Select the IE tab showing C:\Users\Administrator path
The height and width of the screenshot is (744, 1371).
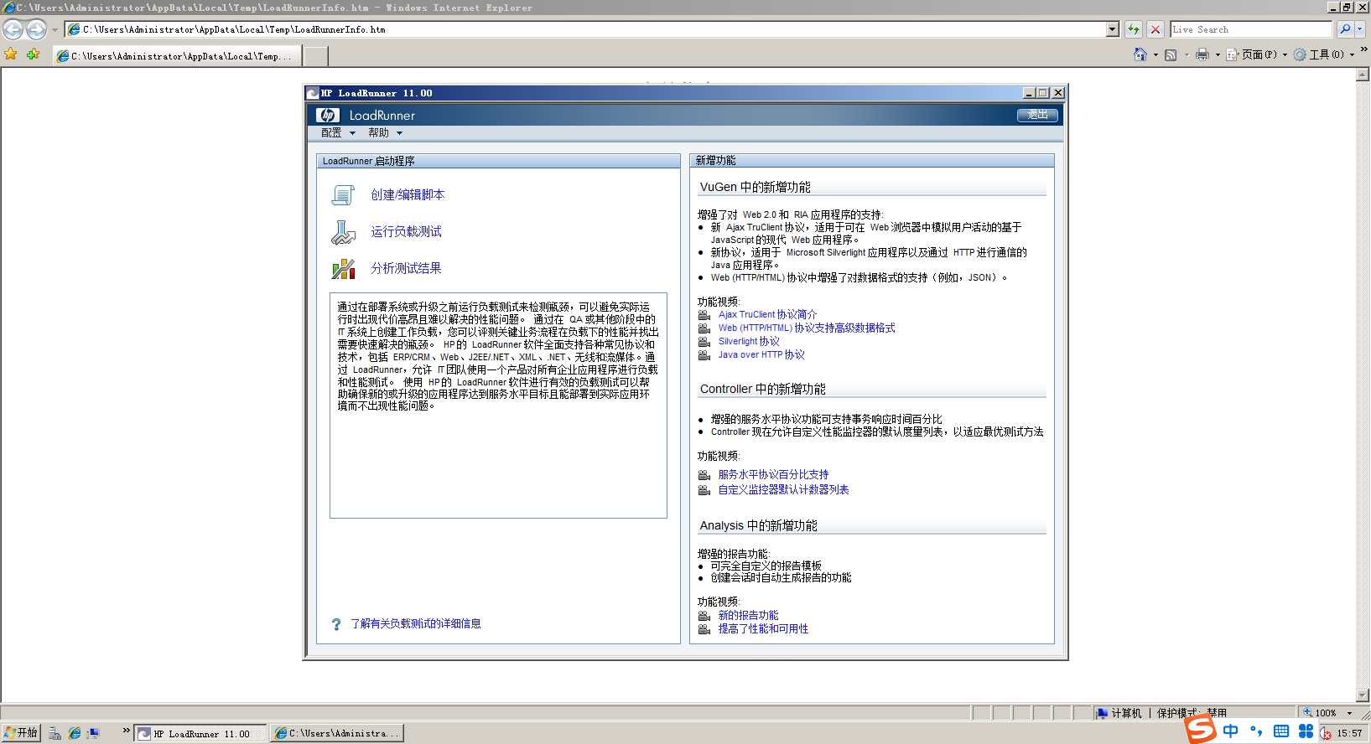click(x=179, y=56)
